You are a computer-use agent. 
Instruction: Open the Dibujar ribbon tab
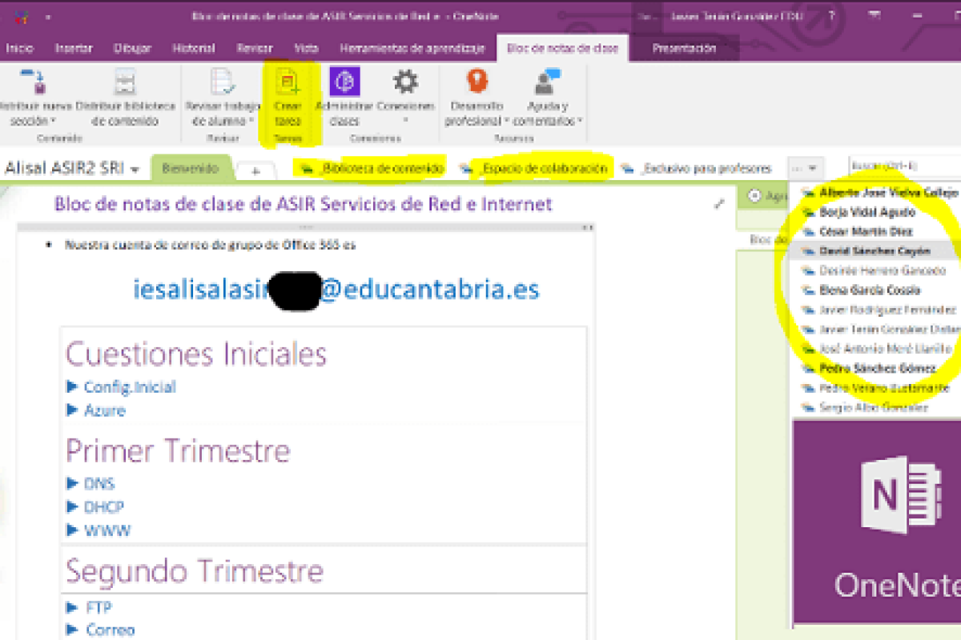(132, 48)
